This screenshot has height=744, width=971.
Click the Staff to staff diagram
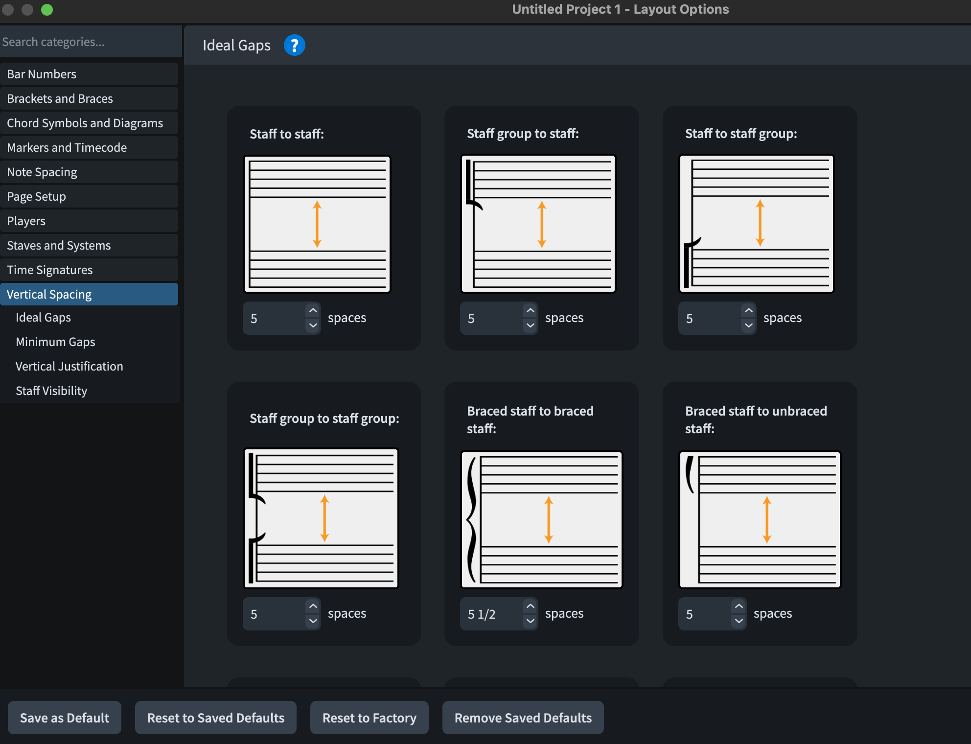(317, 224)
